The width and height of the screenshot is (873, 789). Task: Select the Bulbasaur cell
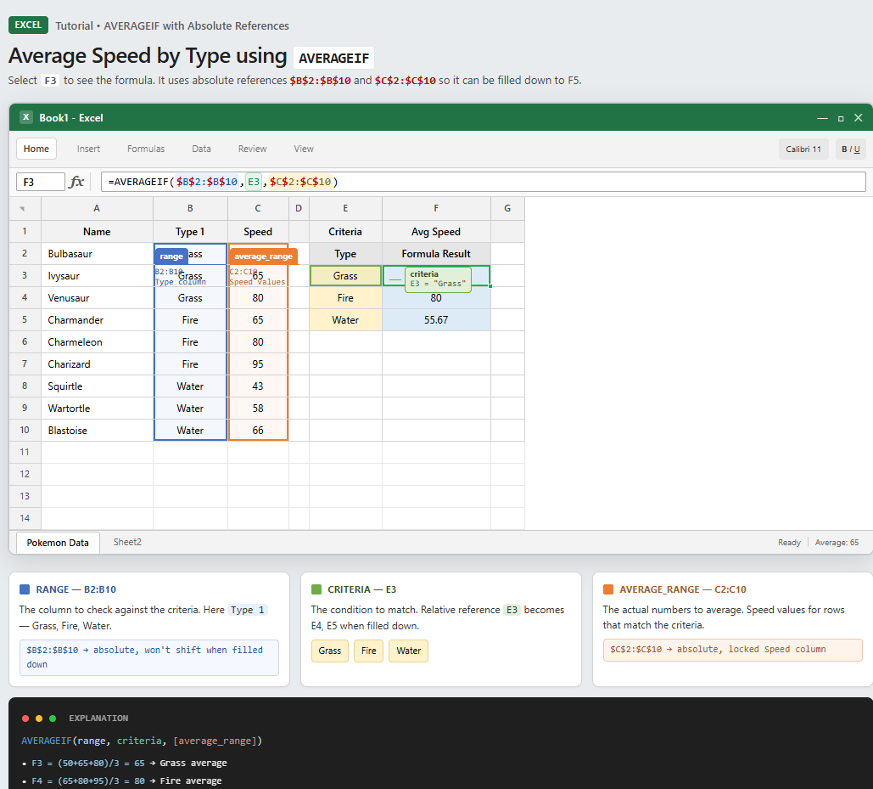(97, 254)
